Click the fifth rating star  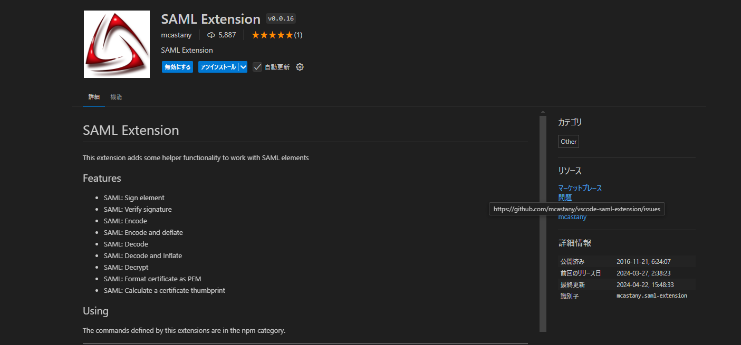coord(289,34)
